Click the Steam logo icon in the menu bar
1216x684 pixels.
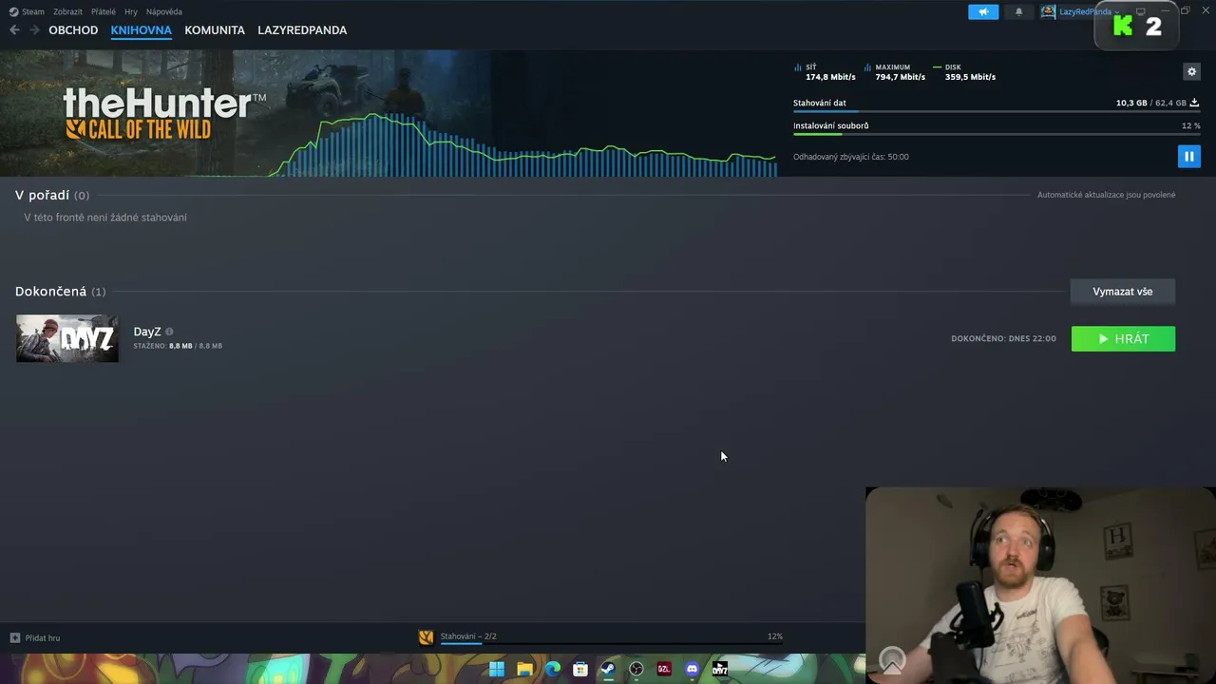tap(13, 11)
